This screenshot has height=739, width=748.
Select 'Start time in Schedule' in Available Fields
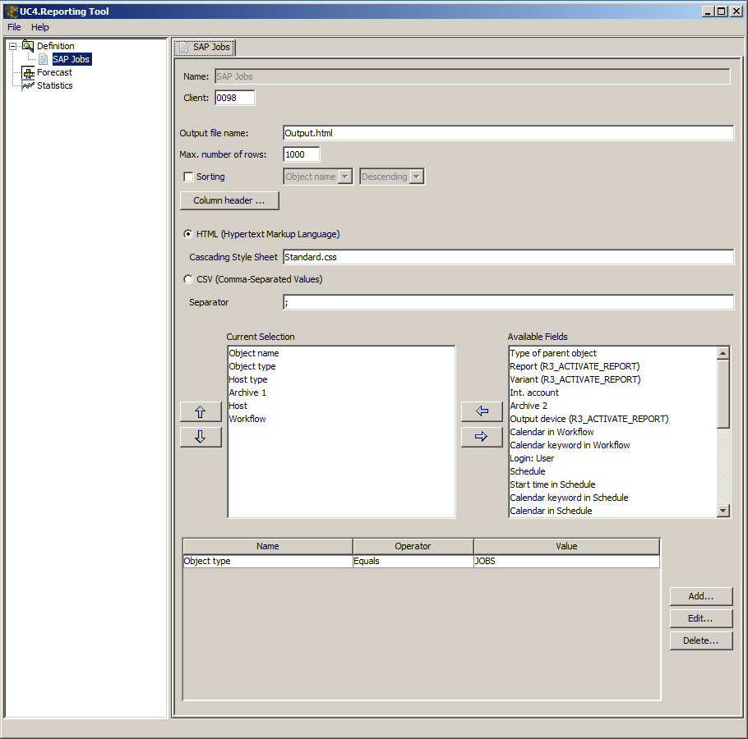tap(552, 484)
